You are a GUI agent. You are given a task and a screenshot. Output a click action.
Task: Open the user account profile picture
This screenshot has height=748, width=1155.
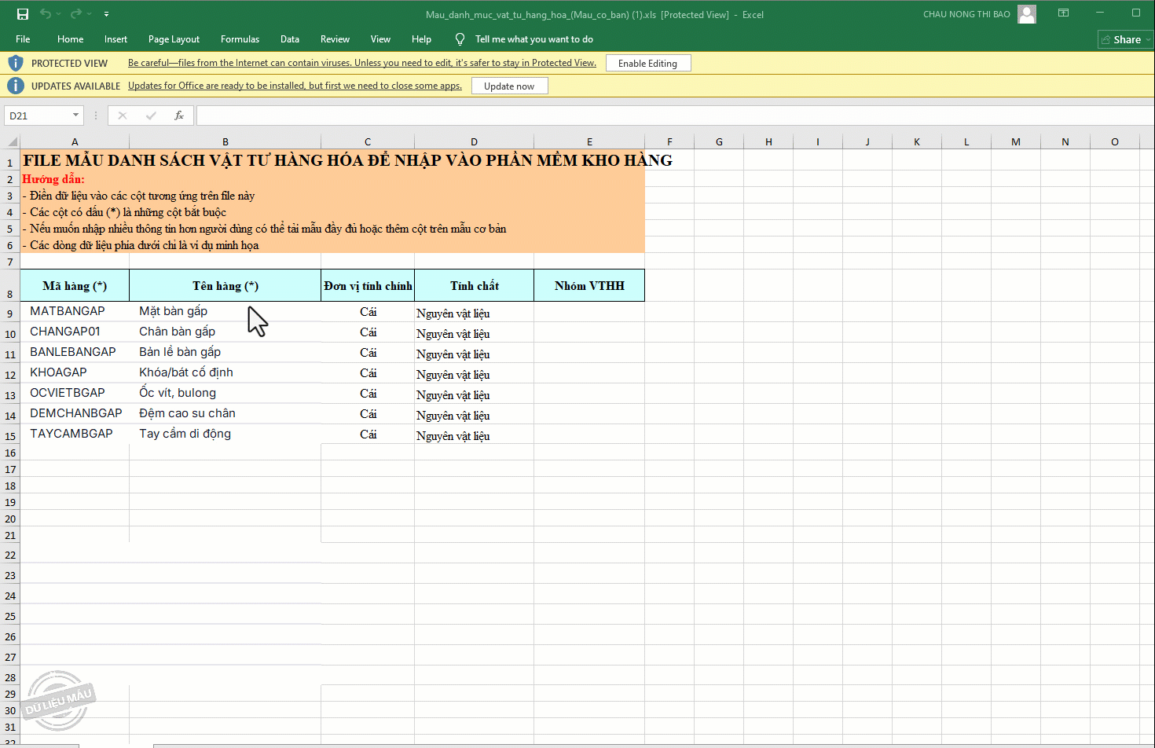coord(1026,14)
